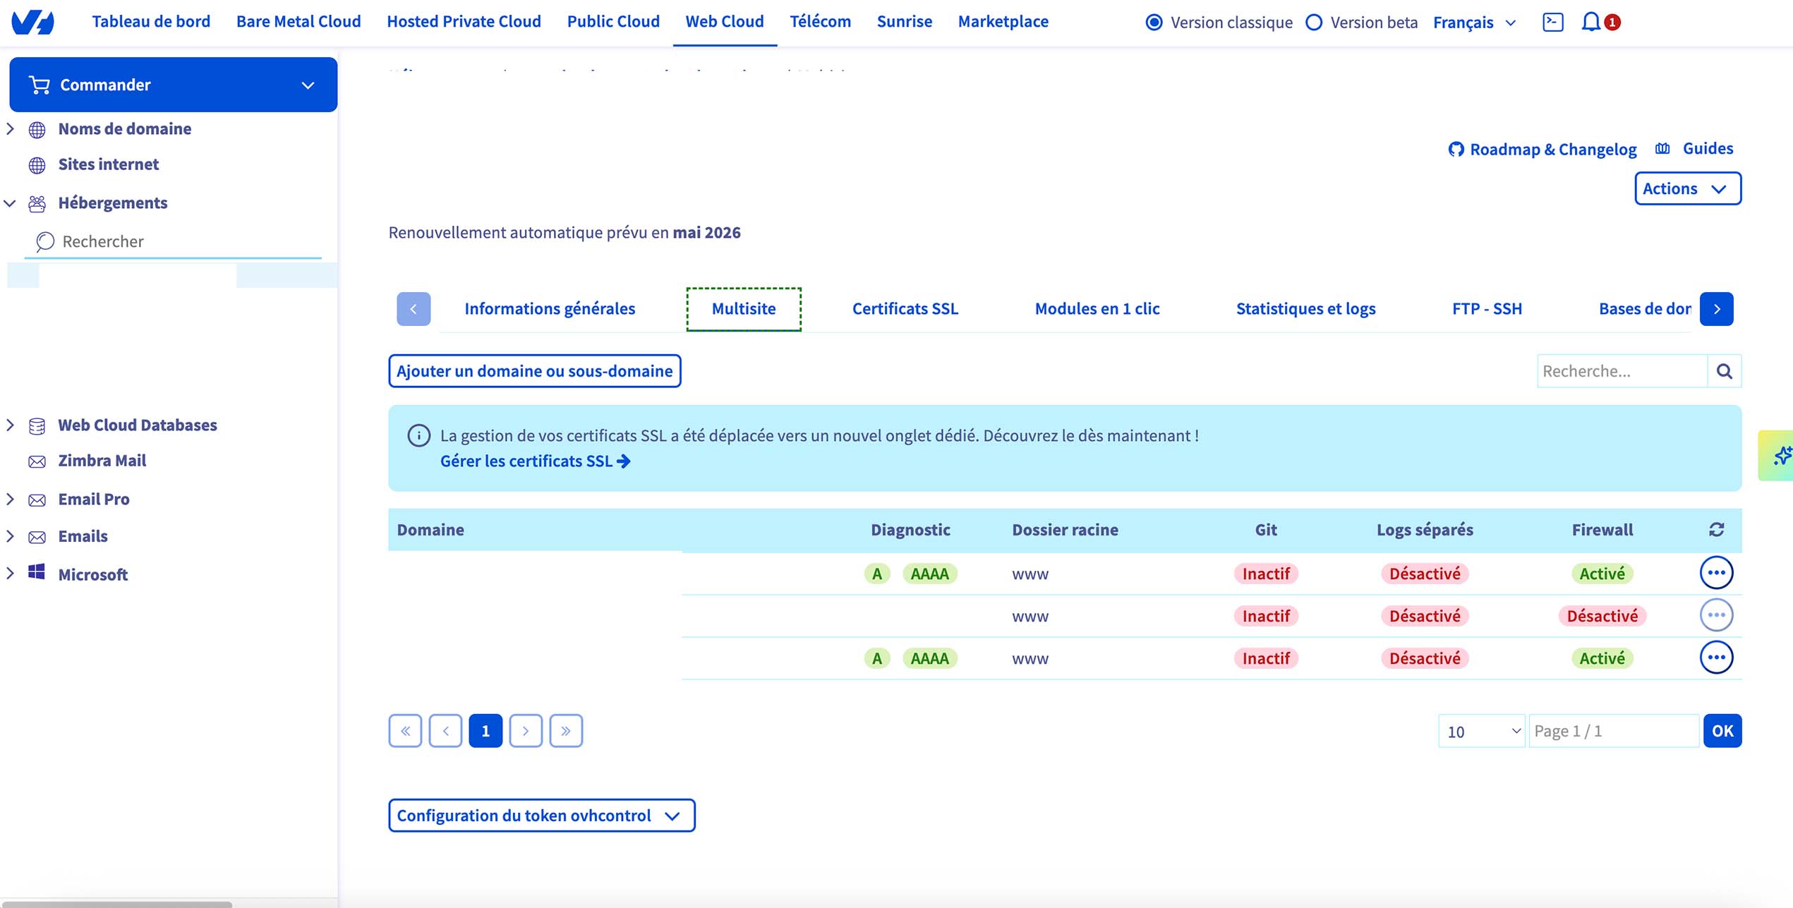Open the Web Cloud menu section

coord(724,21)
